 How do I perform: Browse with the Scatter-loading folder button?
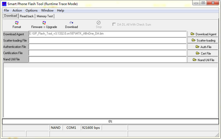coord(203,40)
